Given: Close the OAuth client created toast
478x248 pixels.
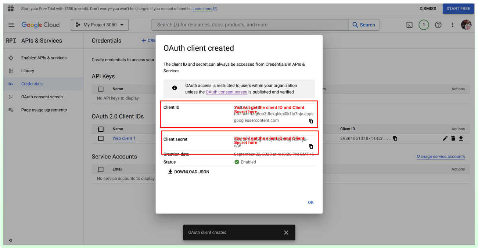Looking at the screenshot, I should (x=286, y=233).
